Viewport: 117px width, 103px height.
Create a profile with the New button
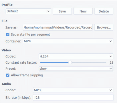pos(83,11)
